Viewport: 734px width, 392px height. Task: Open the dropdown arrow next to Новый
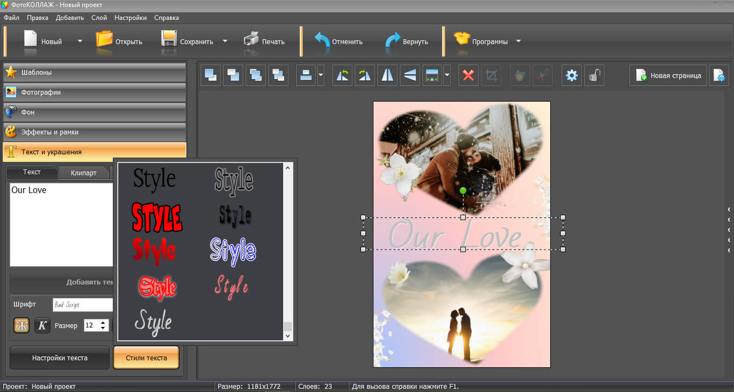80,41
